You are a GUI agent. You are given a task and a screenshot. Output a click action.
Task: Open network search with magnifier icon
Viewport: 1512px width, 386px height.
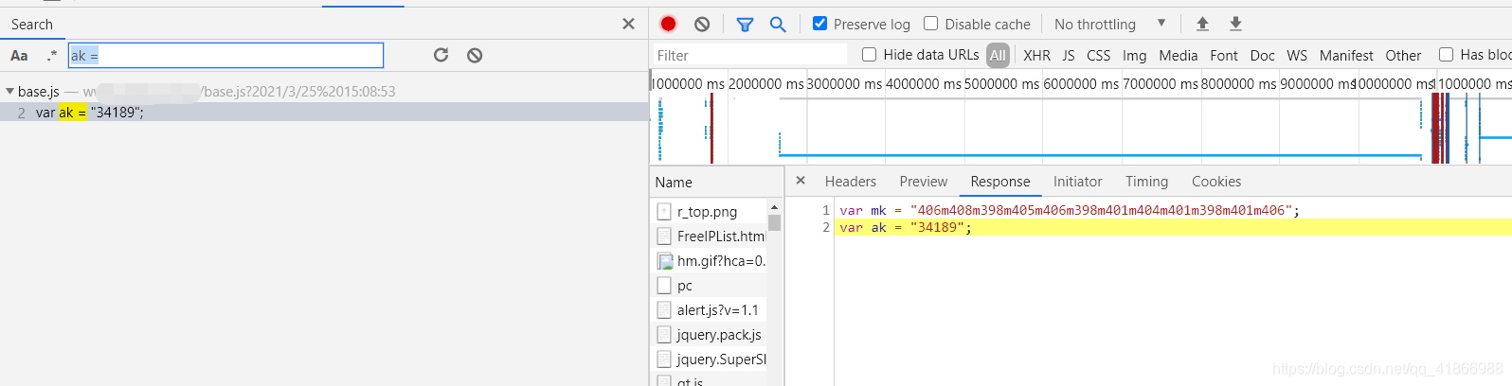778,25
